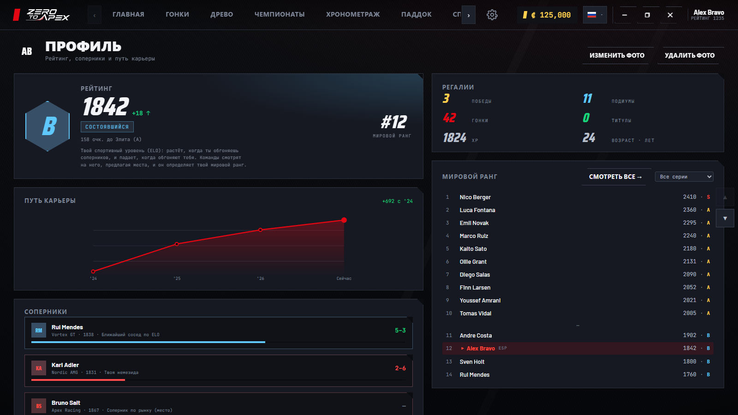Screen dimensions: 738x415
Task: Click the '25 point on career chart
Action: (177, 244)
